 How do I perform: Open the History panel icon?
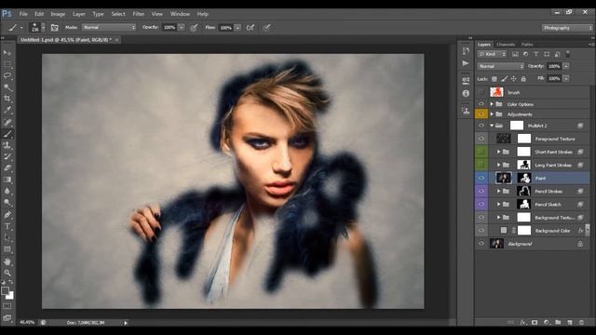point(466,51)
